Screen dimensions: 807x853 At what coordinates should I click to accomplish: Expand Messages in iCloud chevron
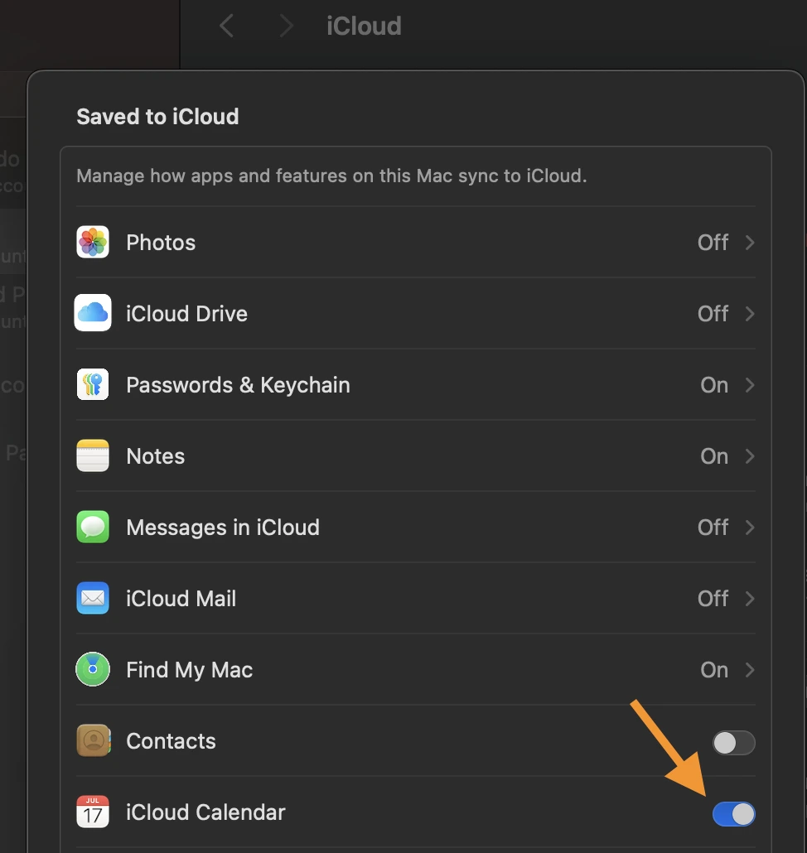click(749, 528)
